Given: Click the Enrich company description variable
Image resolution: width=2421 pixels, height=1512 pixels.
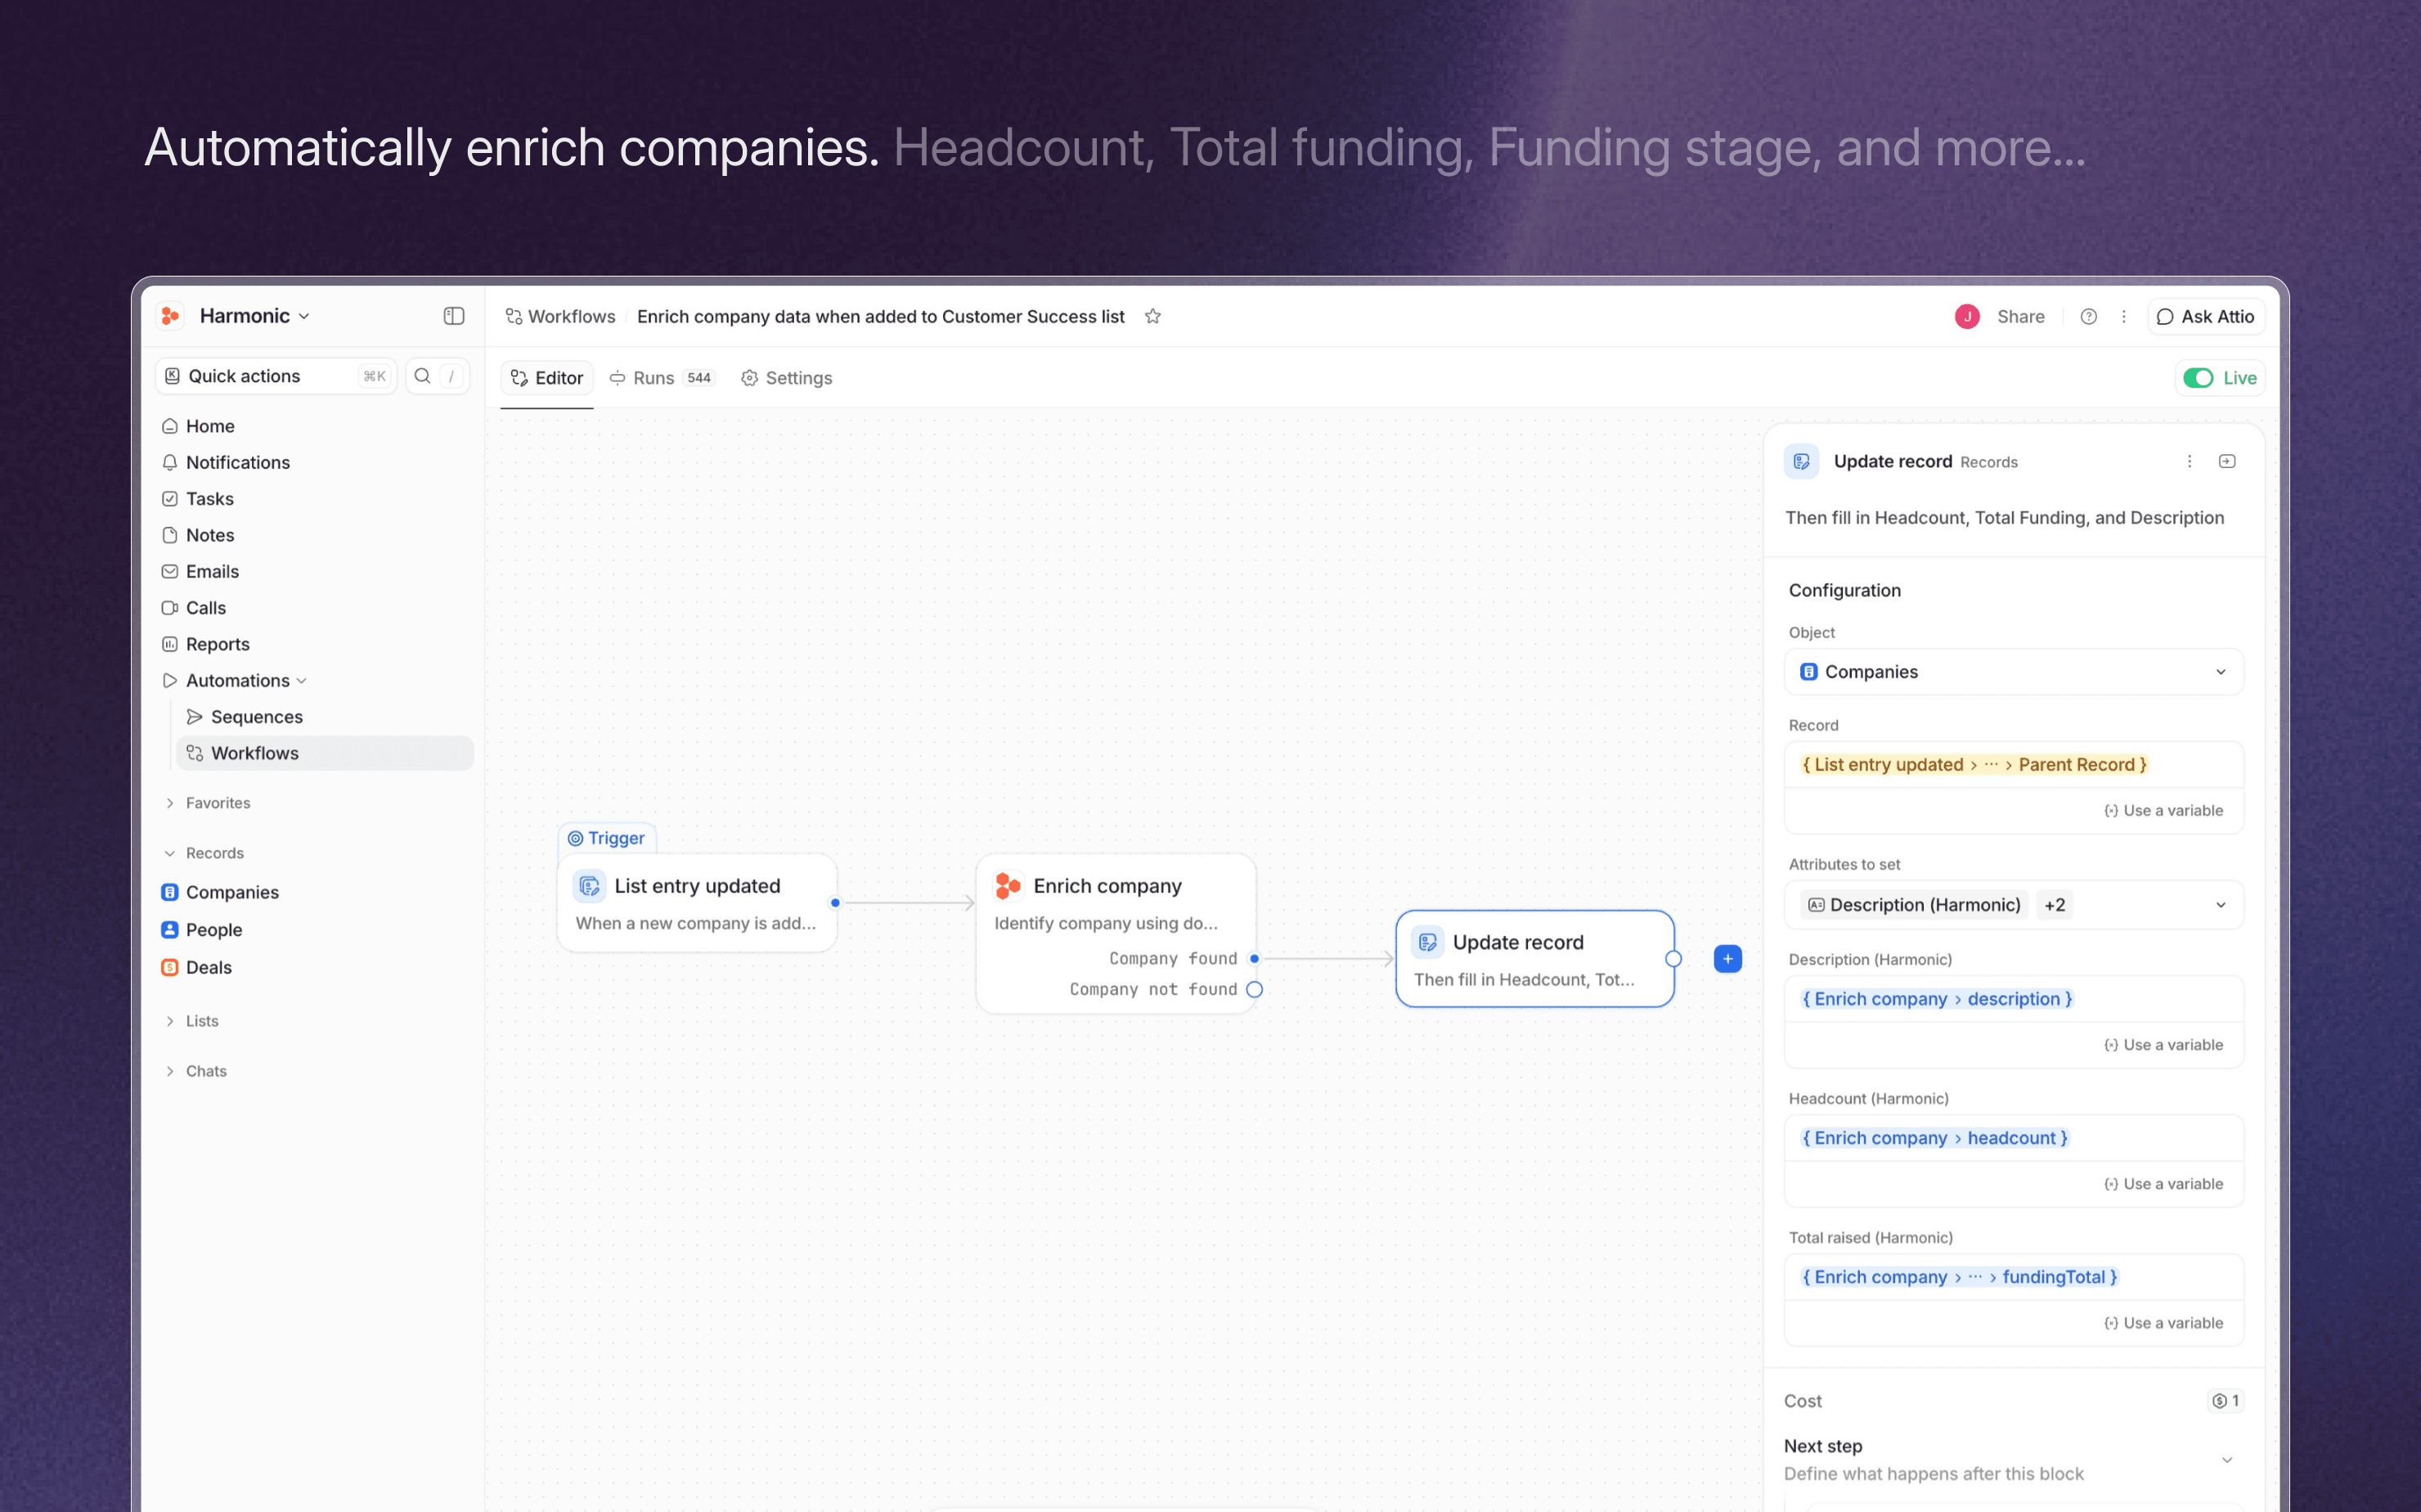Looking at the screenshot, I should (1936, 998).
